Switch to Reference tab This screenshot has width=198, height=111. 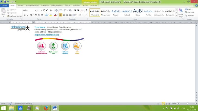tap(45, 5)
